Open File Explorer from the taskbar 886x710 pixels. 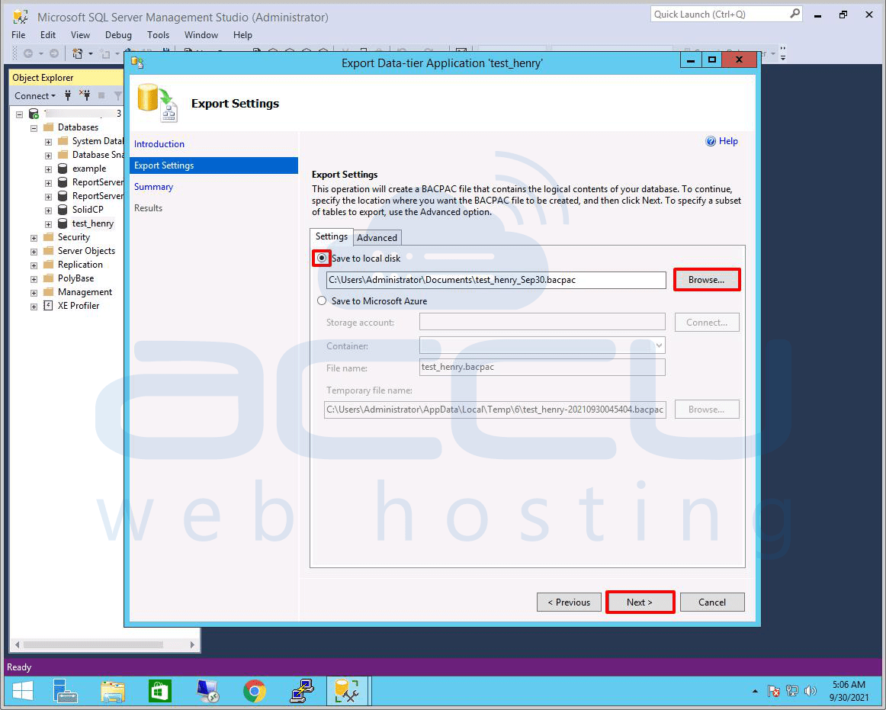pyautogui.click(x=113, y=691)
